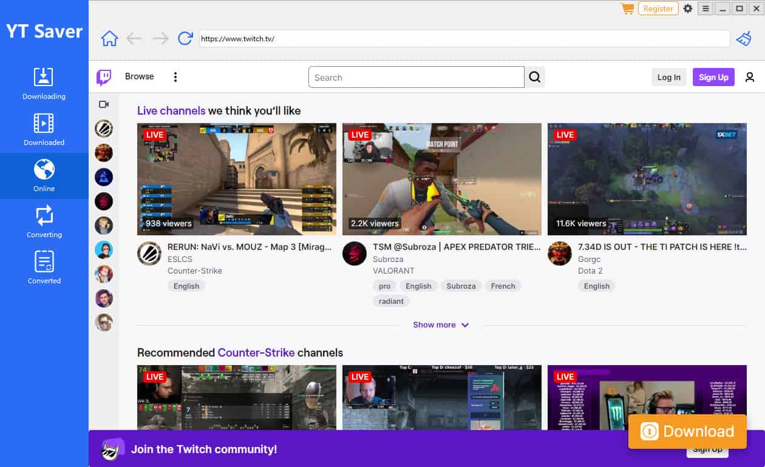Screen dimensions: 765x467
Task: Open the Downloaded section in sidebar
Action: click(44, 130)
